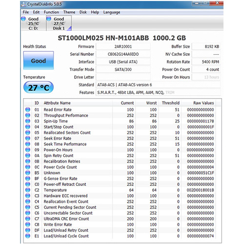Select the C: D: disk tab

(x=33, y=23)
